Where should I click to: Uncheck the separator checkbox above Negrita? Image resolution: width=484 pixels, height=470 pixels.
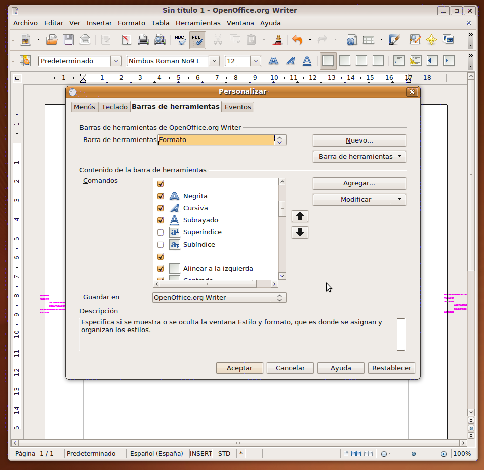[x=160, y=184]
